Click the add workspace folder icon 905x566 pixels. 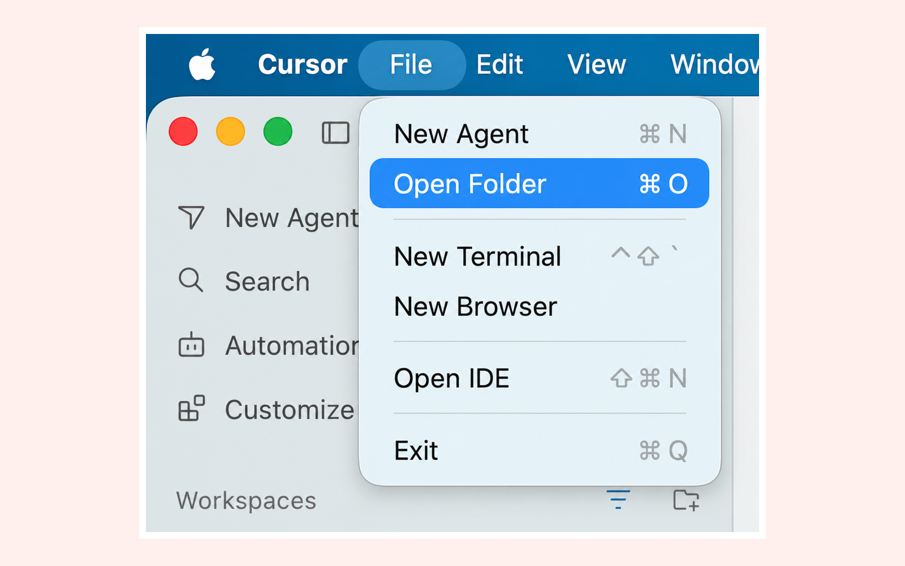686,500
